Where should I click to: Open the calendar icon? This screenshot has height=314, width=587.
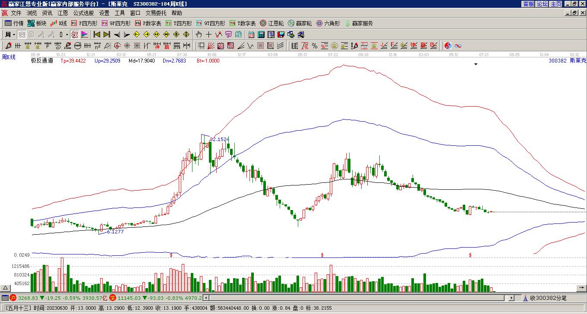click(x=251, y=35)
